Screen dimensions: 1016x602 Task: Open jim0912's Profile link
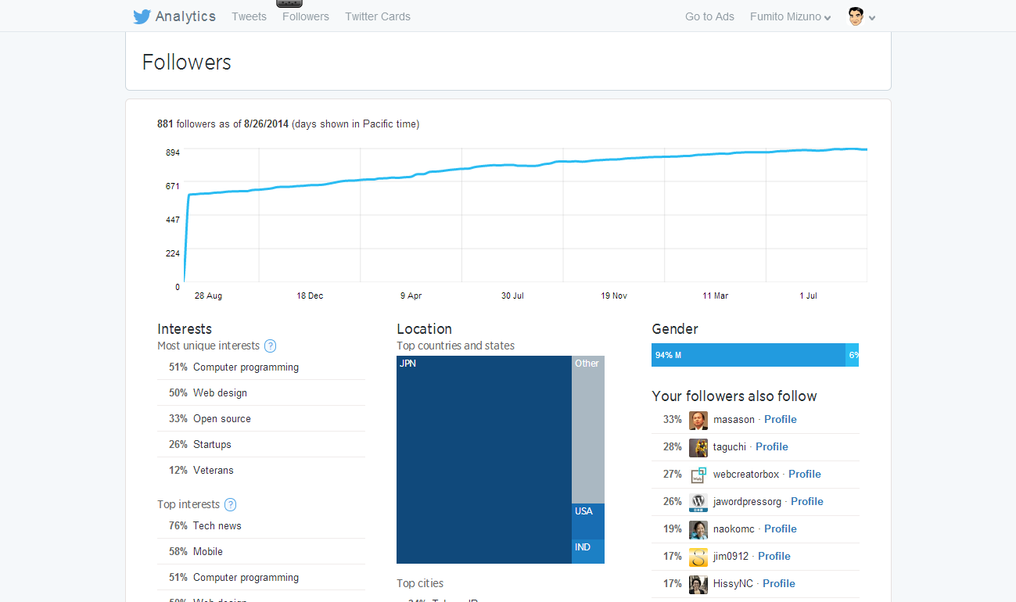coord(774,557)
